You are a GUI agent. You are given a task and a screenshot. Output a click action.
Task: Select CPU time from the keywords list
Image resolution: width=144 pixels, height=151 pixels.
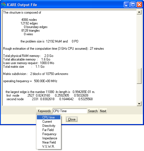pyautogui.click(x=49, y=117)
